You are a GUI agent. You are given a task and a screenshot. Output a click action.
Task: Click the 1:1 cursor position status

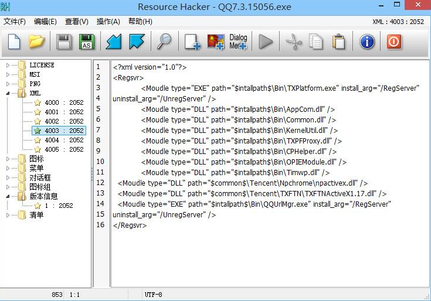click(74, 295)
